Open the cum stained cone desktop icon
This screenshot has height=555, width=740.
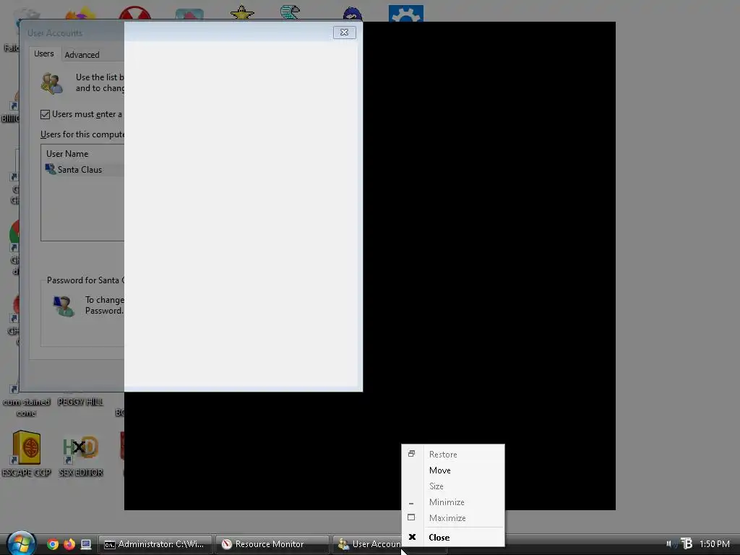27,407
